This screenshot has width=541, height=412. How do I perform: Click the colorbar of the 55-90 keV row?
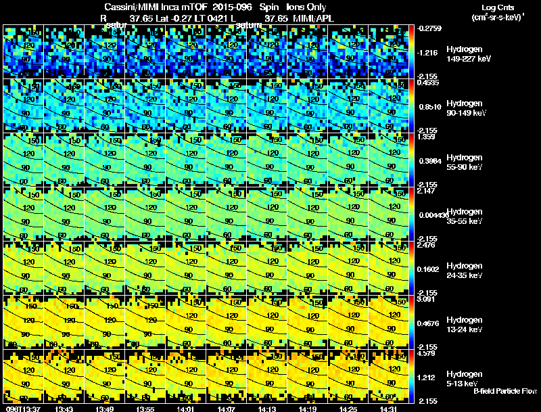coord(411,160)
